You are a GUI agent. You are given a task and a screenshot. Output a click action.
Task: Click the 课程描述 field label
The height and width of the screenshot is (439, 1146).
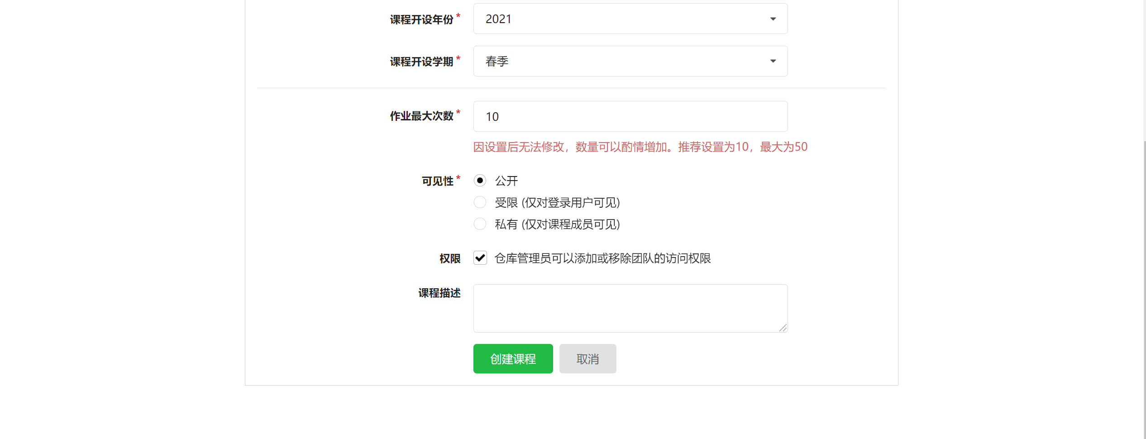439,293
